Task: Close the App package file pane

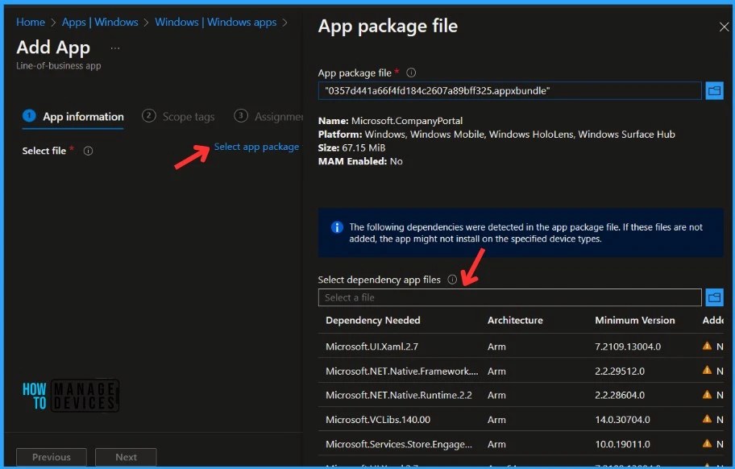Action: (723, 27)
